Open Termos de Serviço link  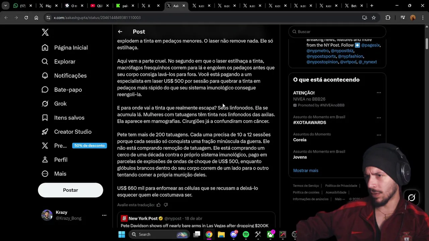tap(306, 186)
